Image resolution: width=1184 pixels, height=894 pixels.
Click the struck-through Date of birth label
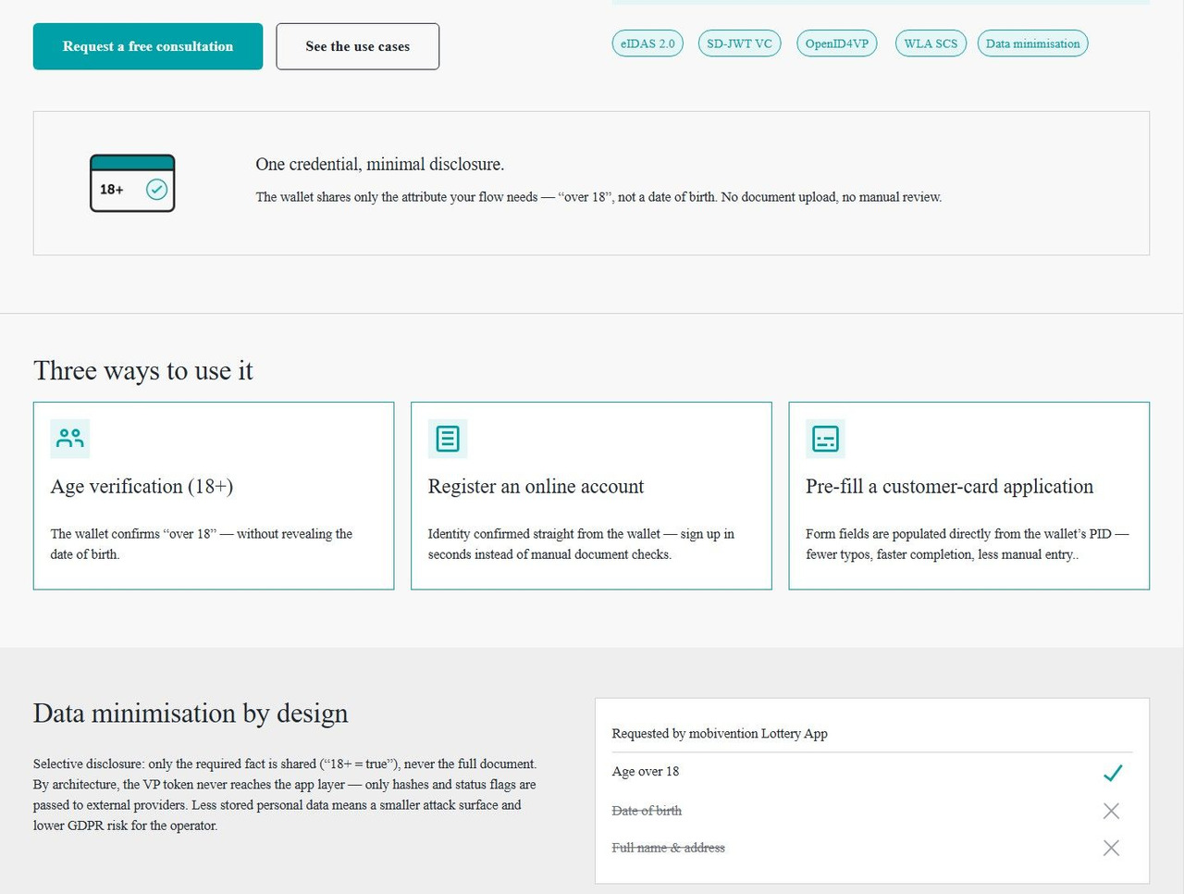click(647, 811)
